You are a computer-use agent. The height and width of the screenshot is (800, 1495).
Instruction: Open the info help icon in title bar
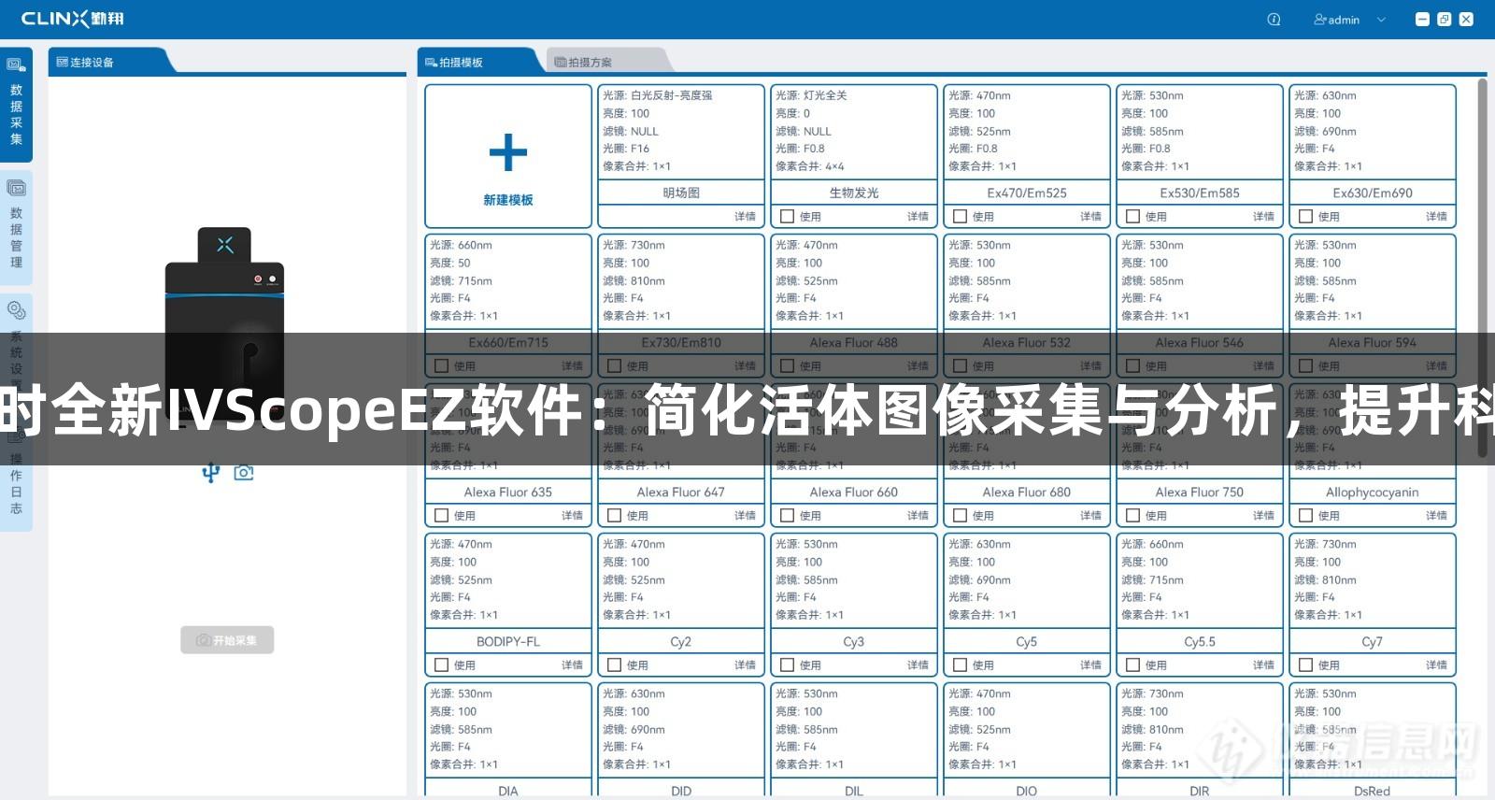(x=1274, y=20)
